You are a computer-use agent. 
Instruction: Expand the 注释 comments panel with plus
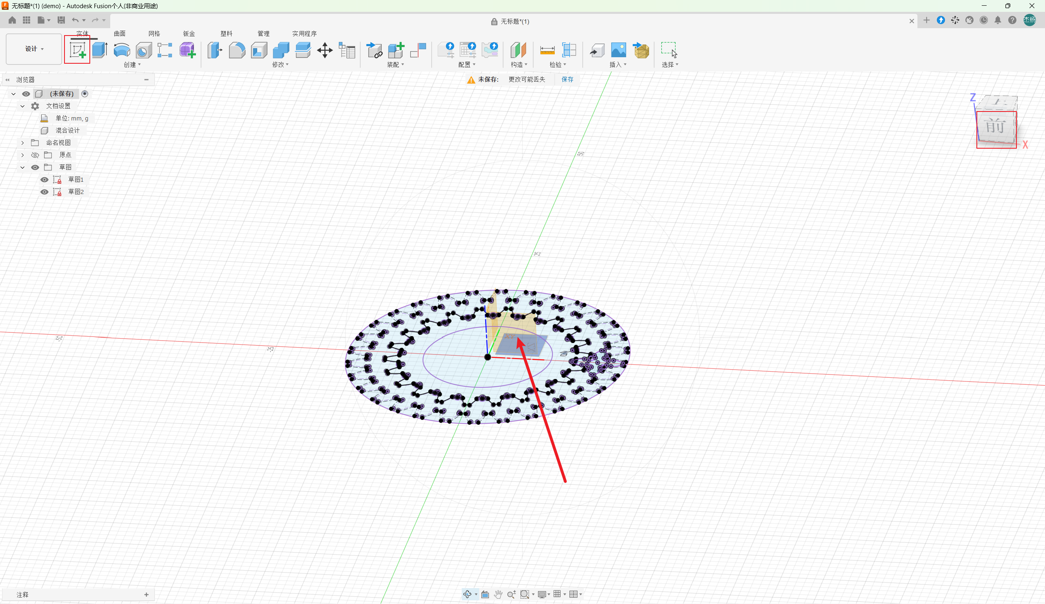[x=146, y=595]
